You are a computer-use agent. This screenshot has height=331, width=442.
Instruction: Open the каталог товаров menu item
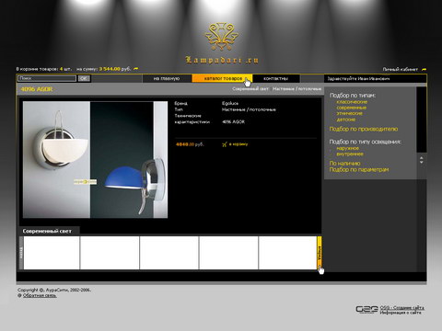(x=223, y=78)
